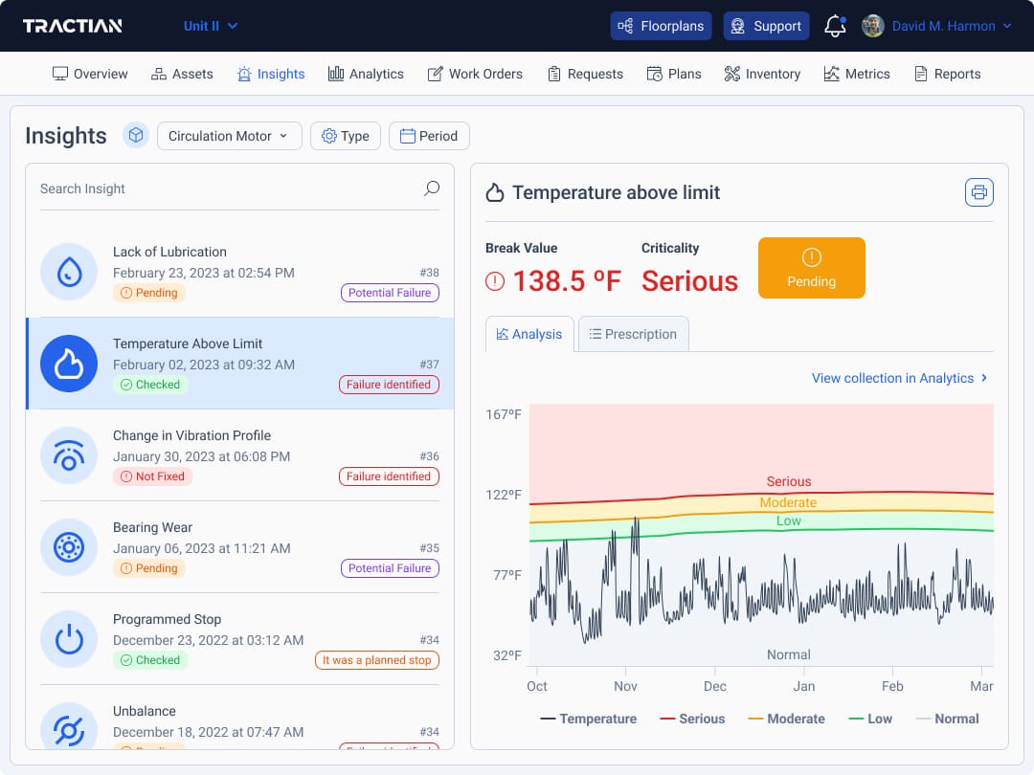Click the Bearing Wear gear icon
The image size is (1034, 775).
point(69,547)
